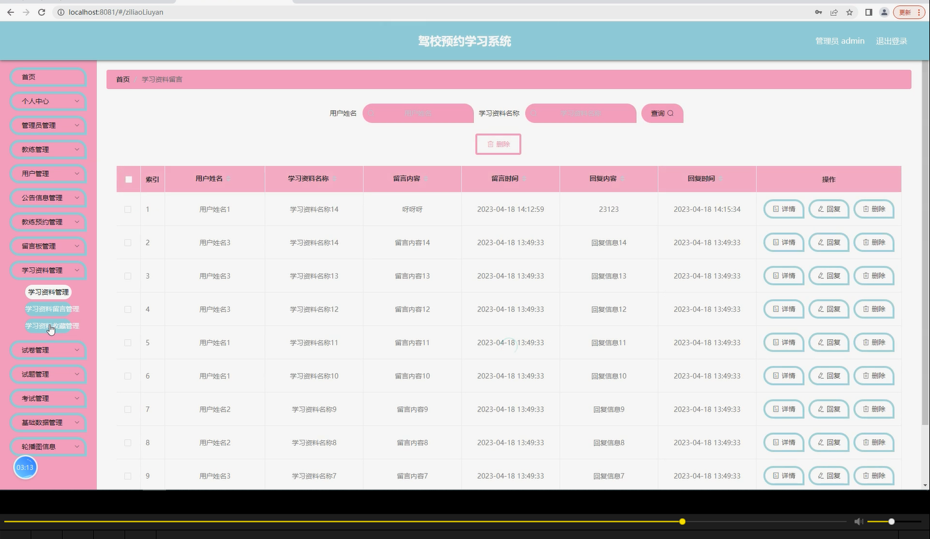This screenshot has width=930, height=539.
Task: Check the checkbox for row 1
Action: tap(128, 209)
